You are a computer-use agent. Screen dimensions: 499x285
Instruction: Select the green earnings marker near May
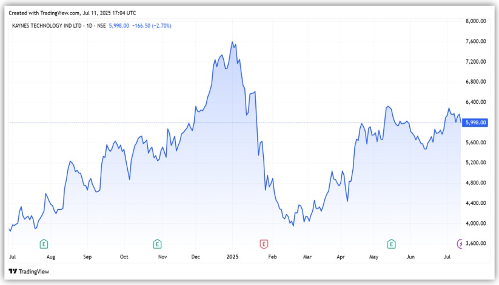[392, 244]
